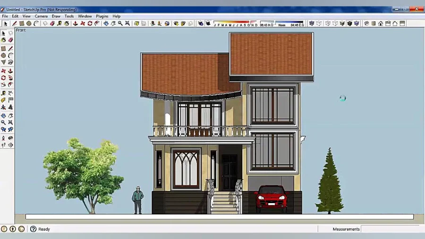Expand the Draw menu

click(x=56, y=16)
